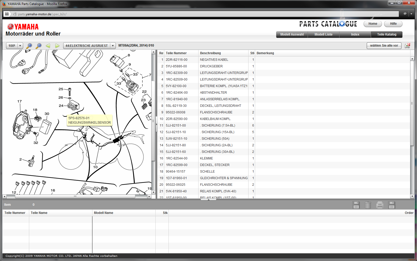417x261 pixels.
Task: Zoom out of the parts diagram
Action: [38, 46]
